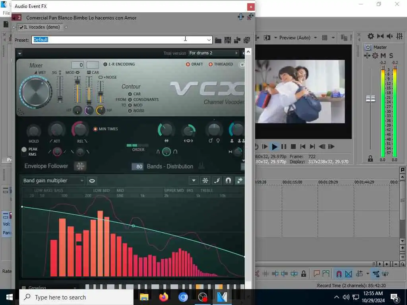Play the video preview
This screenshot has height=305, width=407.
pyautogui.click(x=274, y=147)
